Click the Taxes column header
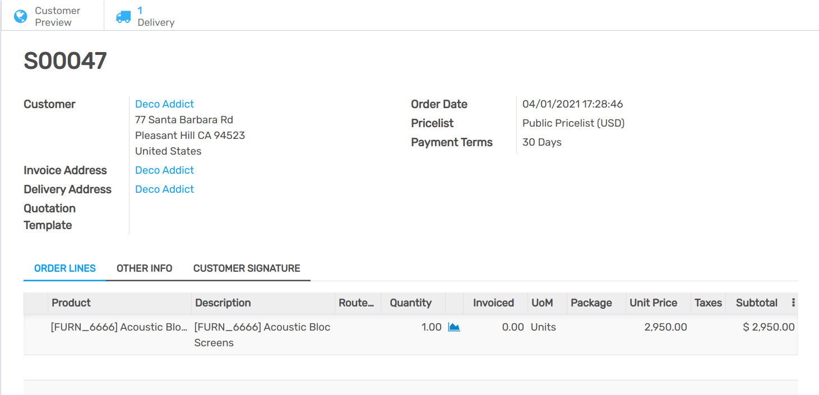 click(708, 303)
